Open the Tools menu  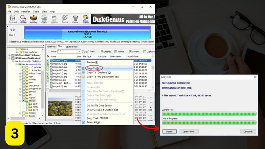point(36,12)
